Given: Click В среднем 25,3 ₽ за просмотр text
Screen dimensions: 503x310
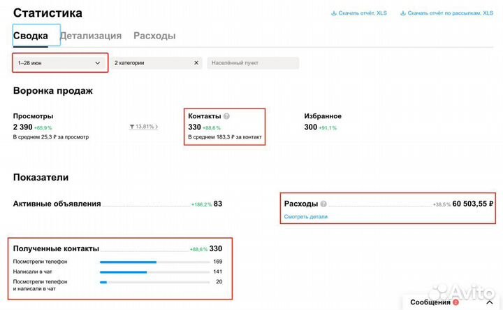Looking at the screenshot, I should pos(51,137).
